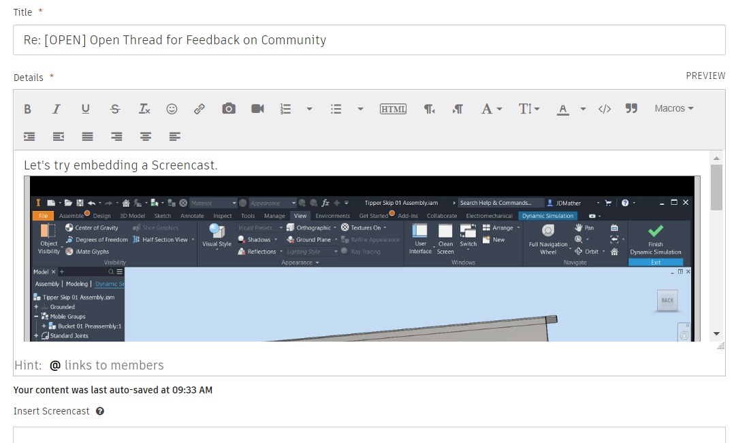Click the editor vertical scrollbar thumb
The width and height of the screenshot is (736, 443).
[x=716, y=187]
